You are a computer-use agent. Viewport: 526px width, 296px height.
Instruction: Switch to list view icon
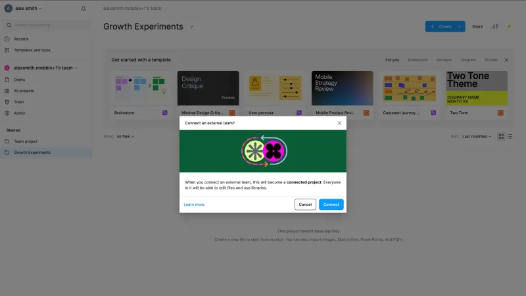coord(509,136)
